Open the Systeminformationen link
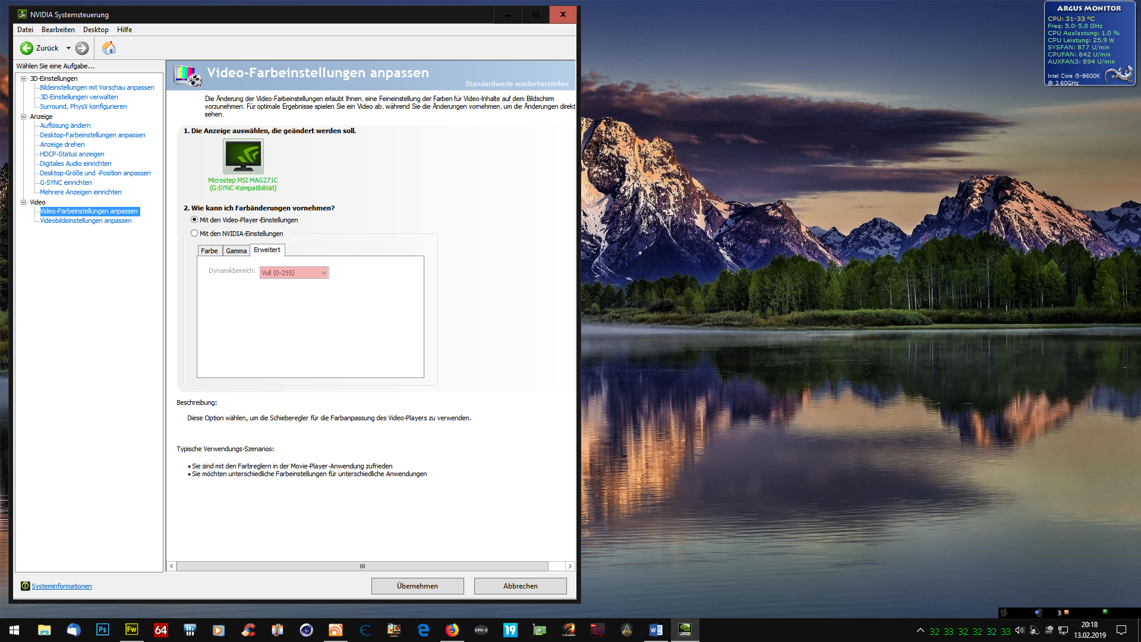Image resolution: width=1141 pixels, height=642 pixels. tap(61, 586)
